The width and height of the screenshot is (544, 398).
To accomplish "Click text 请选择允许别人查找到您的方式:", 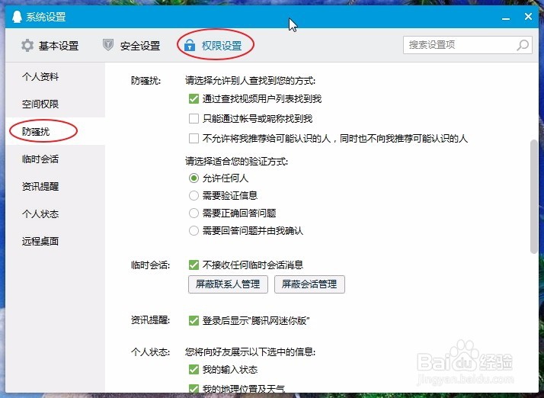I will tap(250, 81).
